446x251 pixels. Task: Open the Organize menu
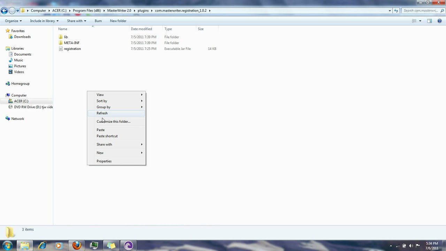pos(13,21)
